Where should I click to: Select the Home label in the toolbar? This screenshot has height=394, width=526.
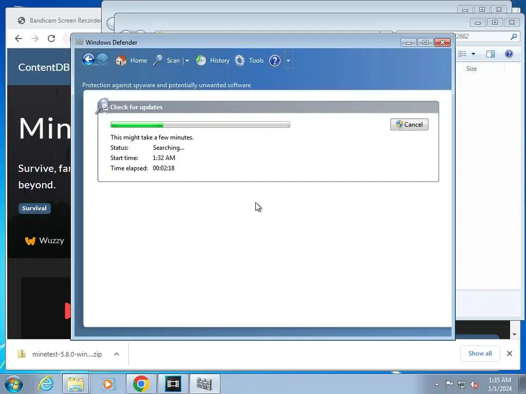pos(139,61)
